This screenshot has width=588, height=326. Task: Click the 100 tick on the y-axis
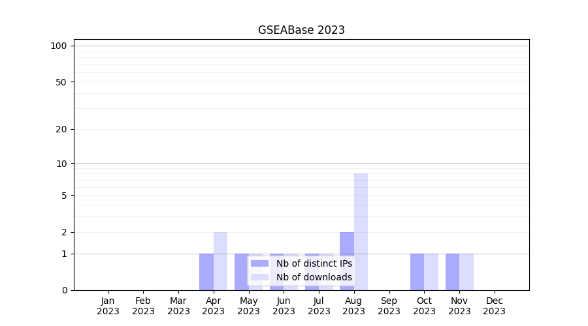tap(59, 46)
